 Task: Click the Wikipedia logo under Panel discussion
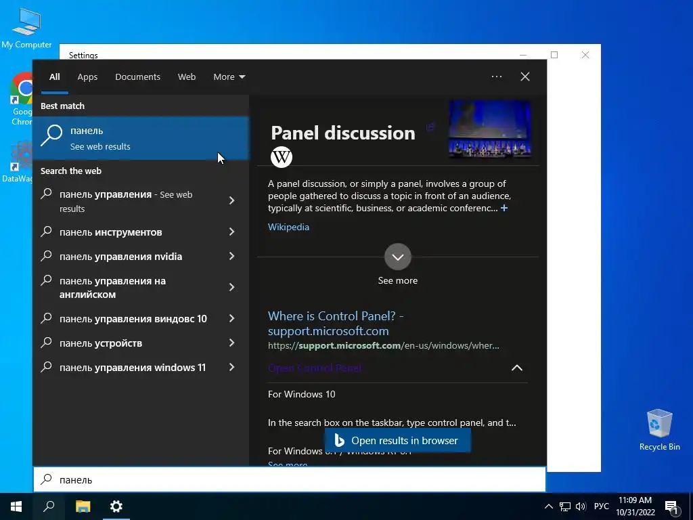pyautogui.click(x=282, y=157)
